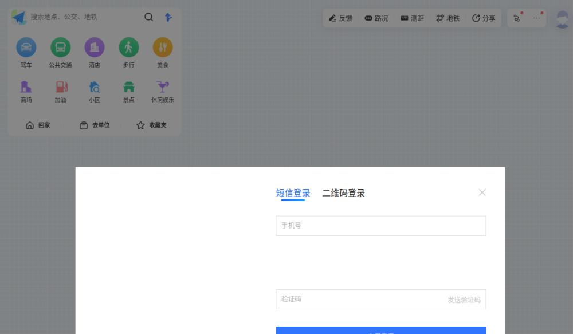Click 分享 share button
573x334 pixels.
(x=484, y=18)
